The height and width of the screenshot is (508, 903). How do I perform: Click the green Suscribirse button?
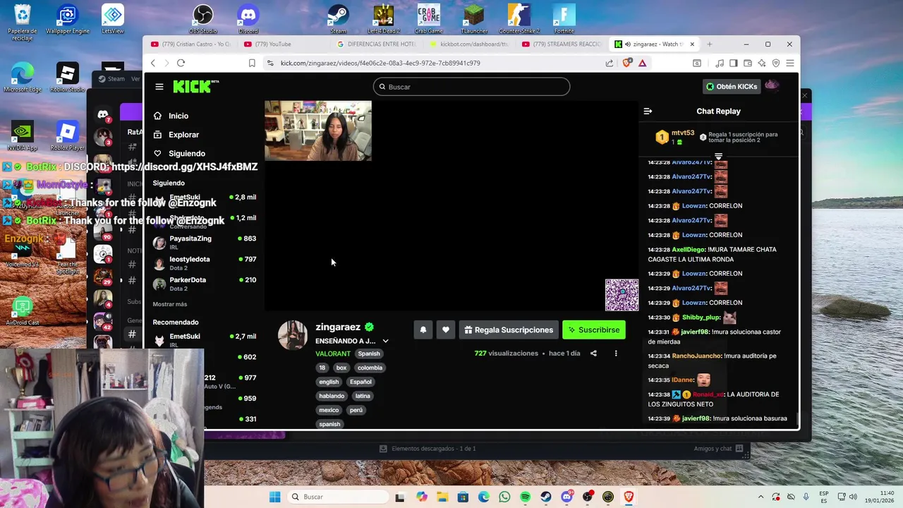click(x=594, y=329)
